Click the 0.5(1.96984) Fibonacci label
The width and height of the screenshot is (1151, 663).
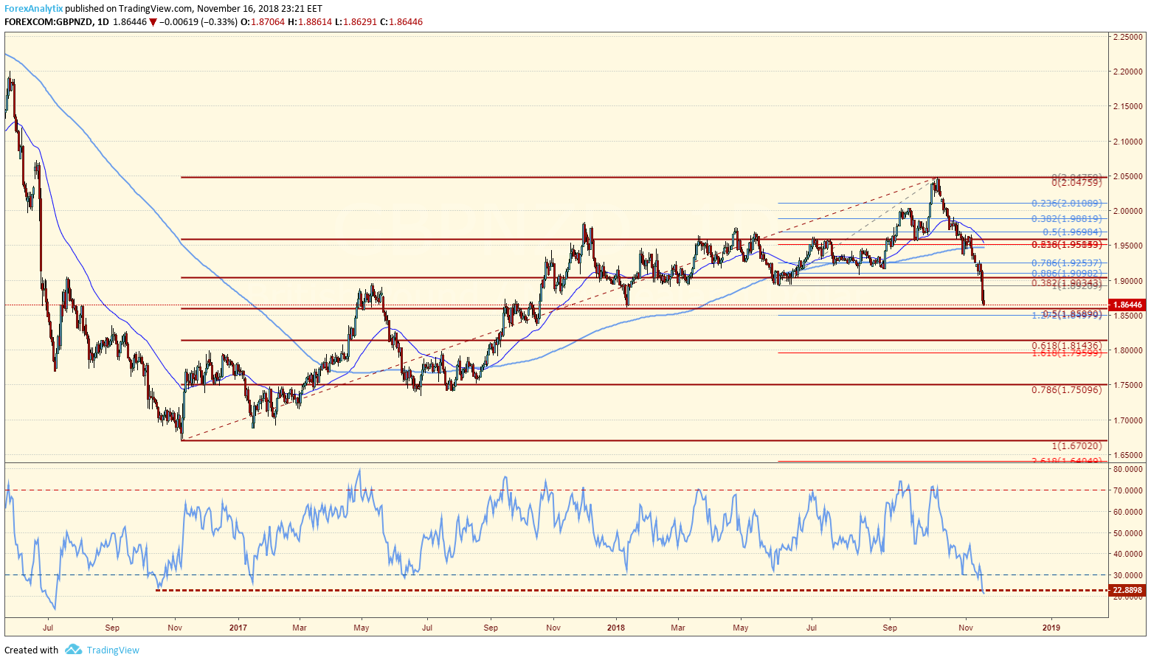pyautogui.click(x=1072, y=232)
